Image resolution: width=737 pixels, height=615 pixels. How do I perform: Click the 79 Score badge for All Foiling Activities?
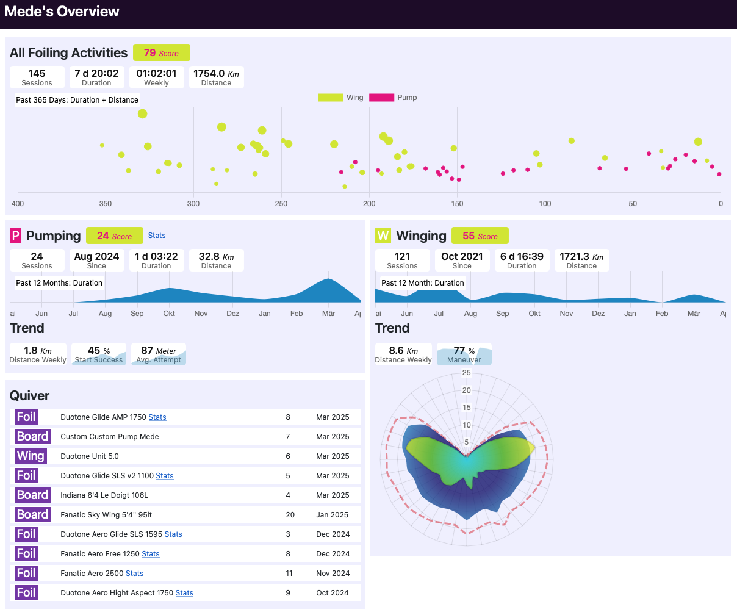coord(162,53)
